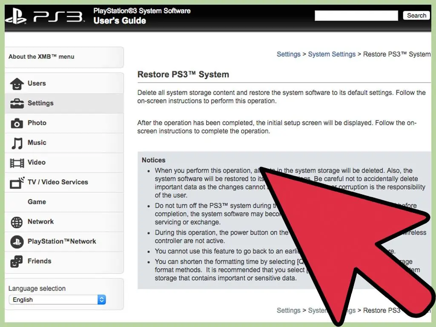Image resolution: width=436 pixels, height=327 pixels.
Task: Open the Music section in sidebar
Action: tap(64, 143)
